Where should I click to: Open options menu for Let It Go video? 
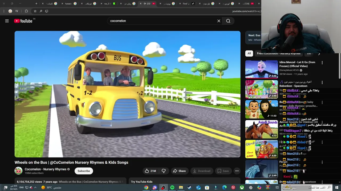tap(322, 63)
